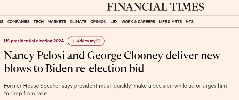Open Work & Careers section
The image size is (239, 100).
point(138,22)
